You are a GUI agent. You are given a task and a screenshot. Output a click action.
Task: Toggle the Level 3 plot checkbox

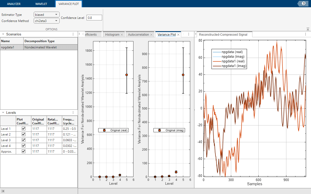24,140
